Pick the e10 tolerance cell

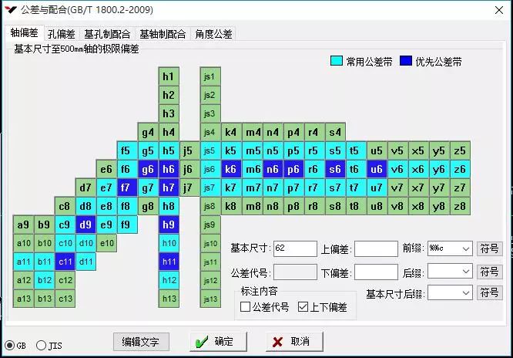(106, 243)
